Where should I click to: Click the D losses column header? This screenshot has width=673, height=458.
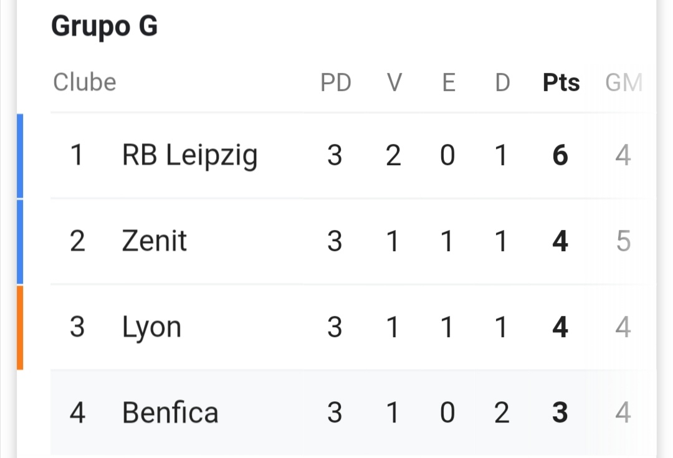coord(502,82)
